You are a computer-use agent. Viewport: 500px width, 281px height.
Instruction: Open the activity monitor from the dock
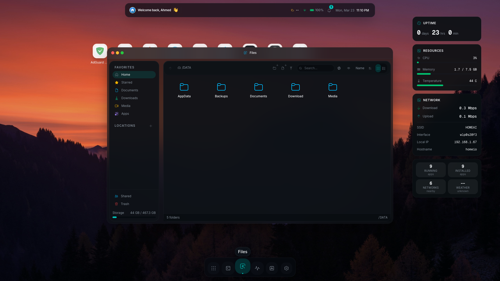pyautogui.click(x=257, y=268)
